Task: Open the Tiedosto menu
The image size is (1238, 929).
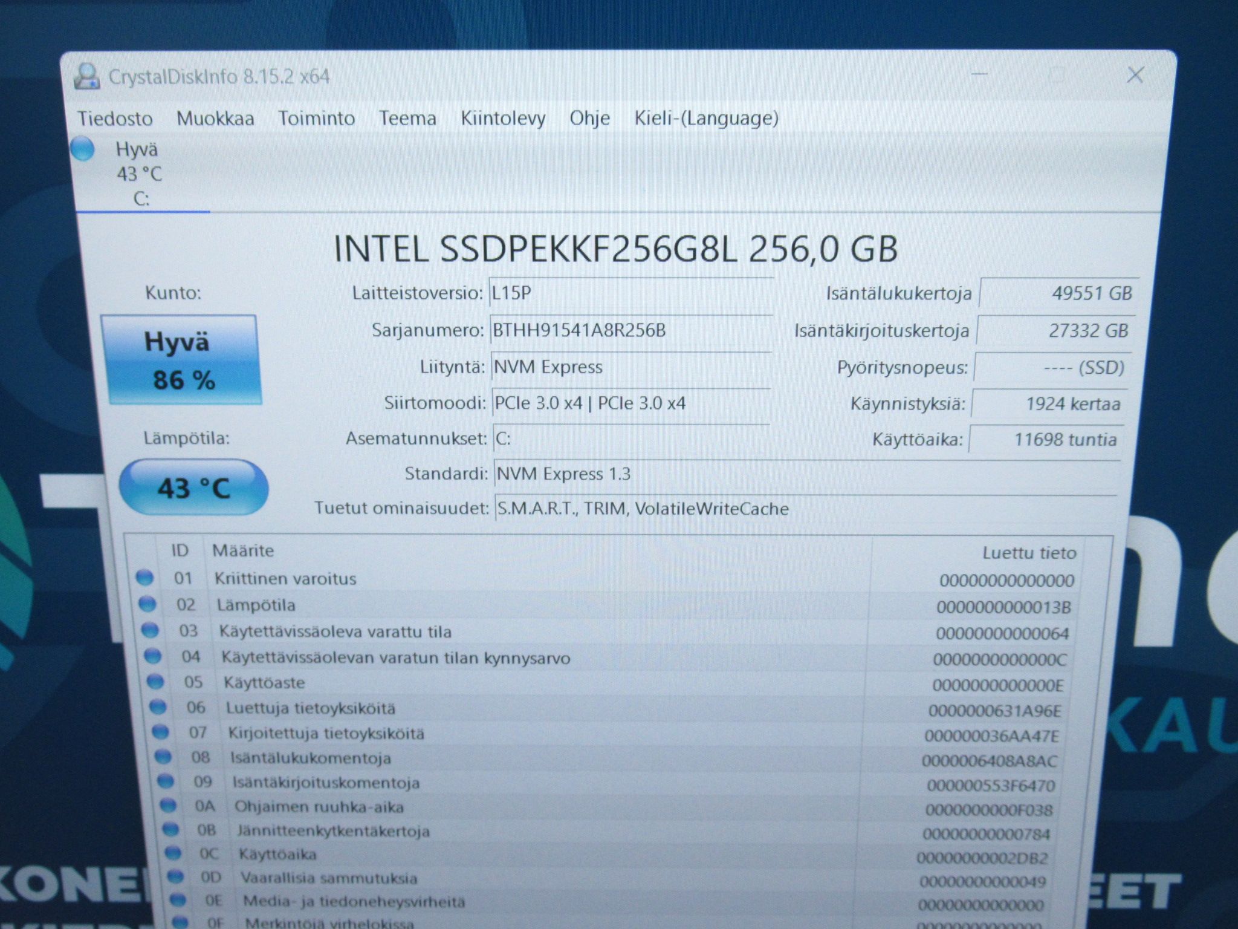Action: click(115, 119)
